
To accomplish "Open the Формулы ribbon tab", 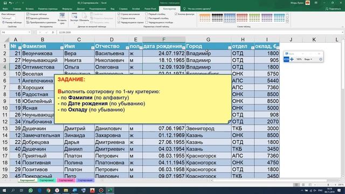I will point(67,9).
